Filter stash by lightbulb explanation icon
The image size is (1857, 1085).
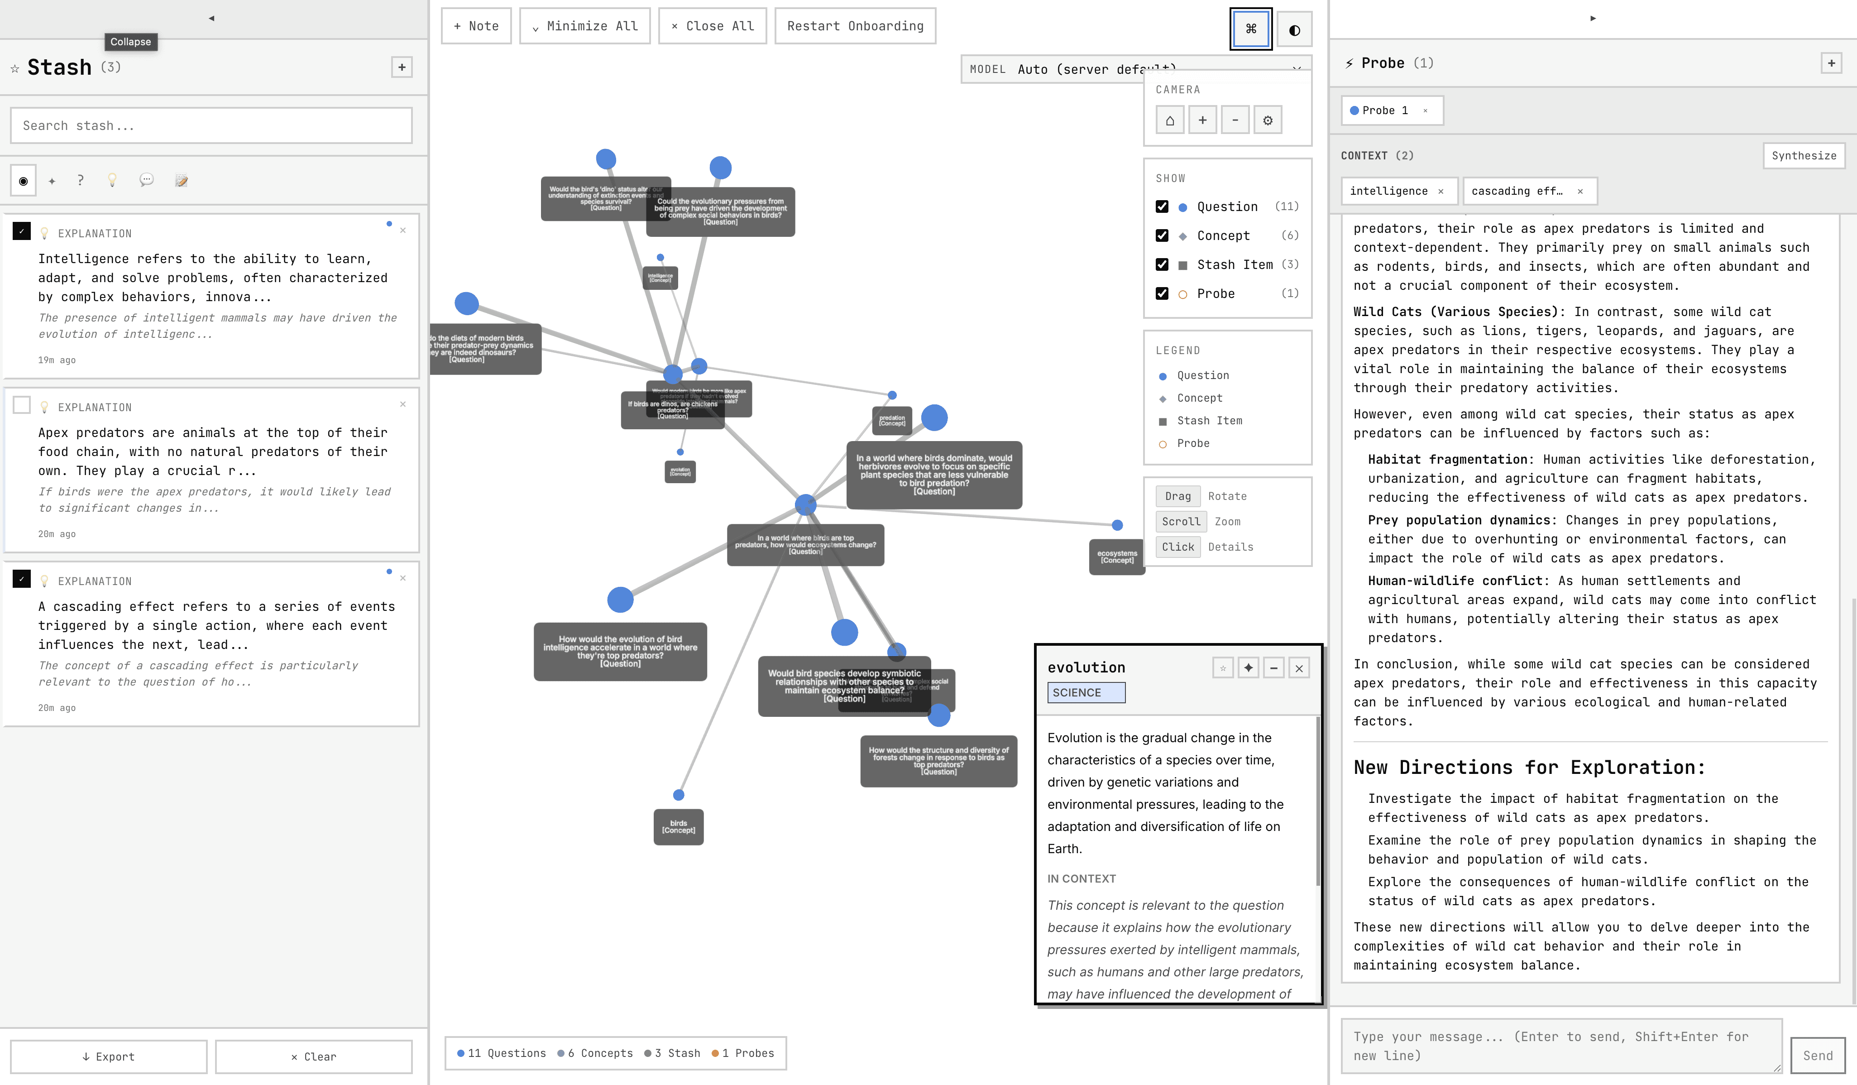pyautogui.click(x=112, y=180)
